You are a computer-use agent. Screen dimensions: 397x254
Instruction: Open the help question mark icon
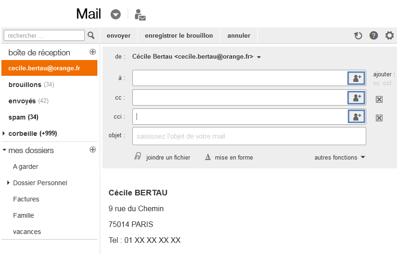pos(374,35)
